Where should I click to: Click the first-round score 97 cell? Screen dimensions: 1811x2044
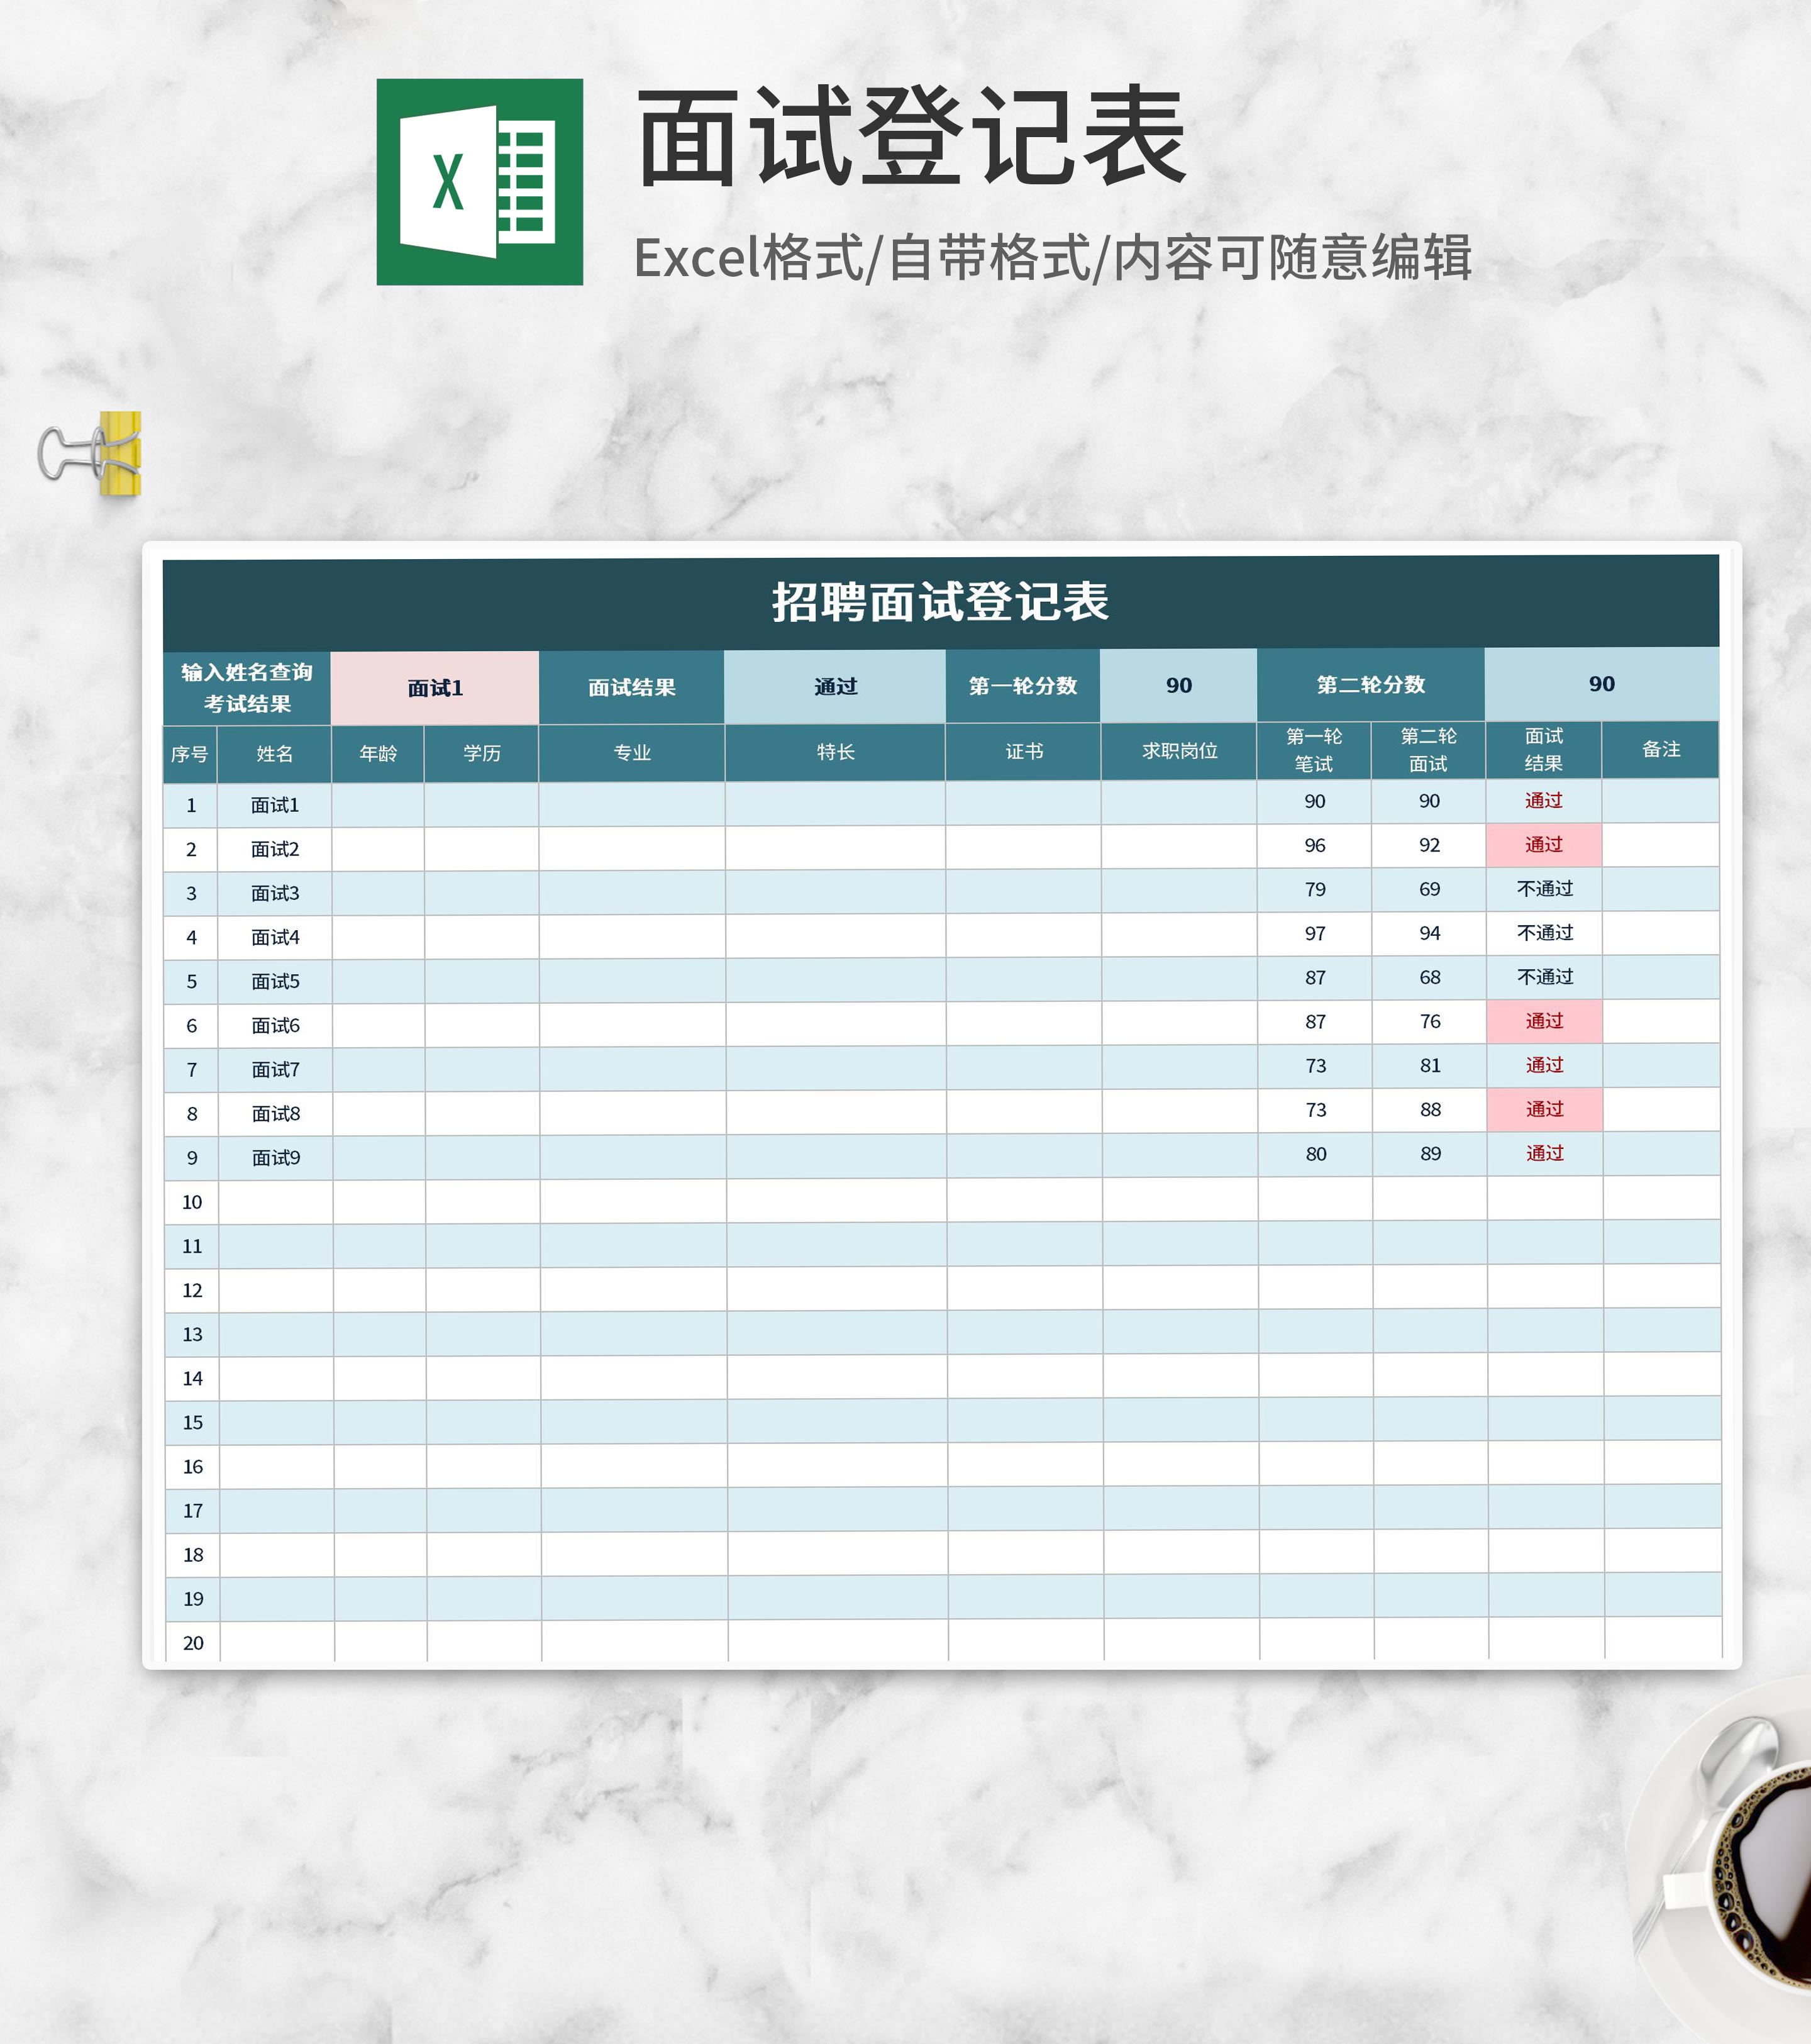click(1314, 934)
